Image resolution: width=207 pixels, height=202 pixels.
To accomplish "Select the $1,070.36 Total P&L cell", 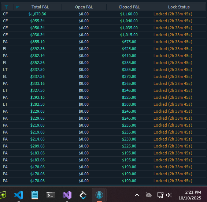I will pyautogui.click(x=37, y=14).
